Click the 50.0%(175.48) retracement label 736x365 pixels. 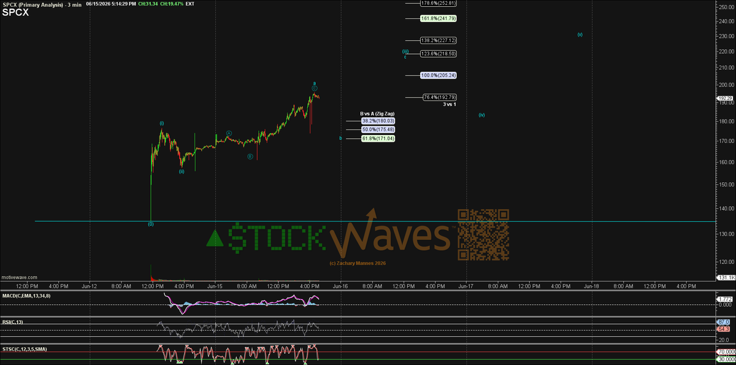pyautogui.click(x=377, y=129)
